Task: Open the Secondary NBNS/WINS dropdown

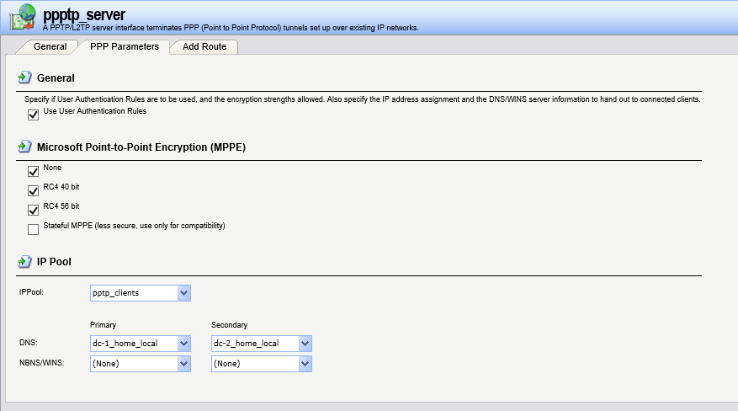Action: tap(305, 364)
